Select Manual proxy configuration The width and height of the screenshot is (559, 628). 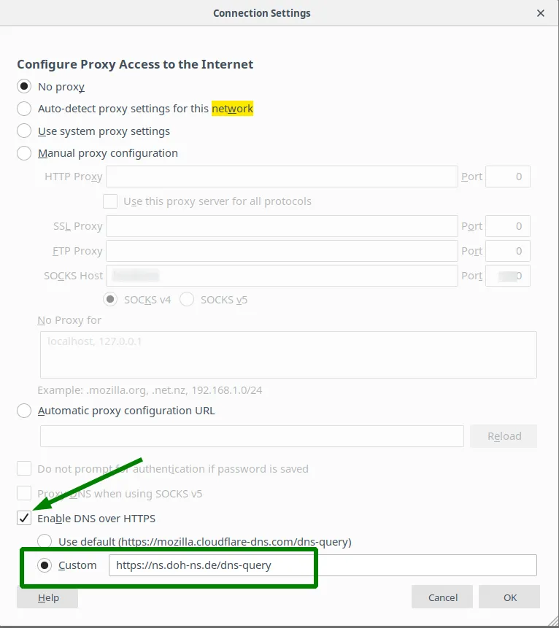tap(24, 153)
